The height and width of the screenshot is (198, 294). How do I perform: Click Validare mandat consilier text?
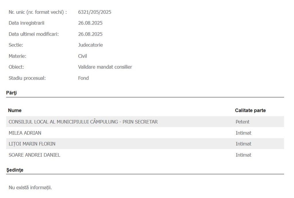(105, 67)
